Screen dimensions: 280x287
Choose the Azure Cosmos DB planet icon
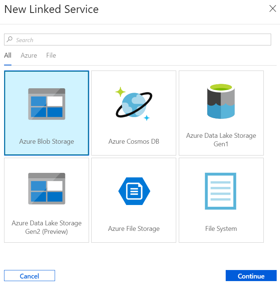(x=134, y=104)
